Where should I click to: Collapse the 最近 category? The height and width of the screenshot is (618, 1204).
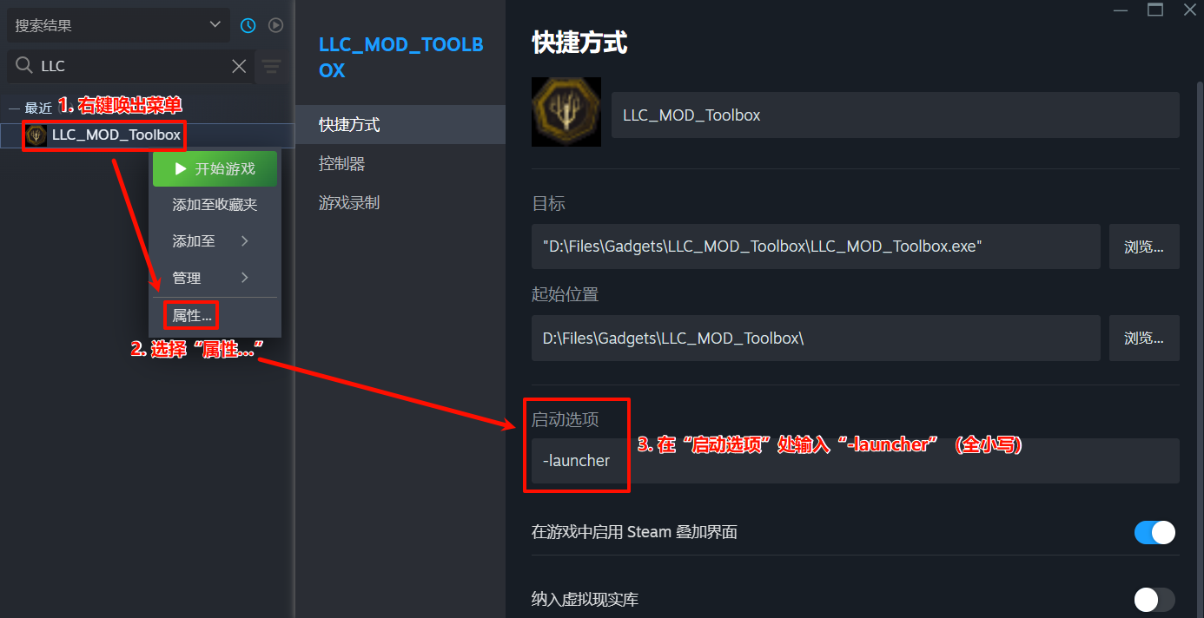point(14,108)
